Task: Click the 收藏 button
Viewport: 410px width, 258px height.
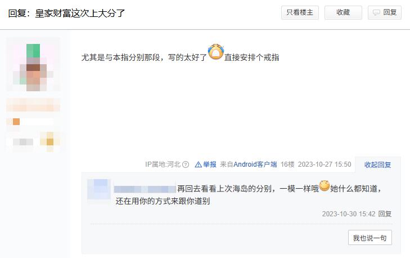Action: [x=343, y=12]
